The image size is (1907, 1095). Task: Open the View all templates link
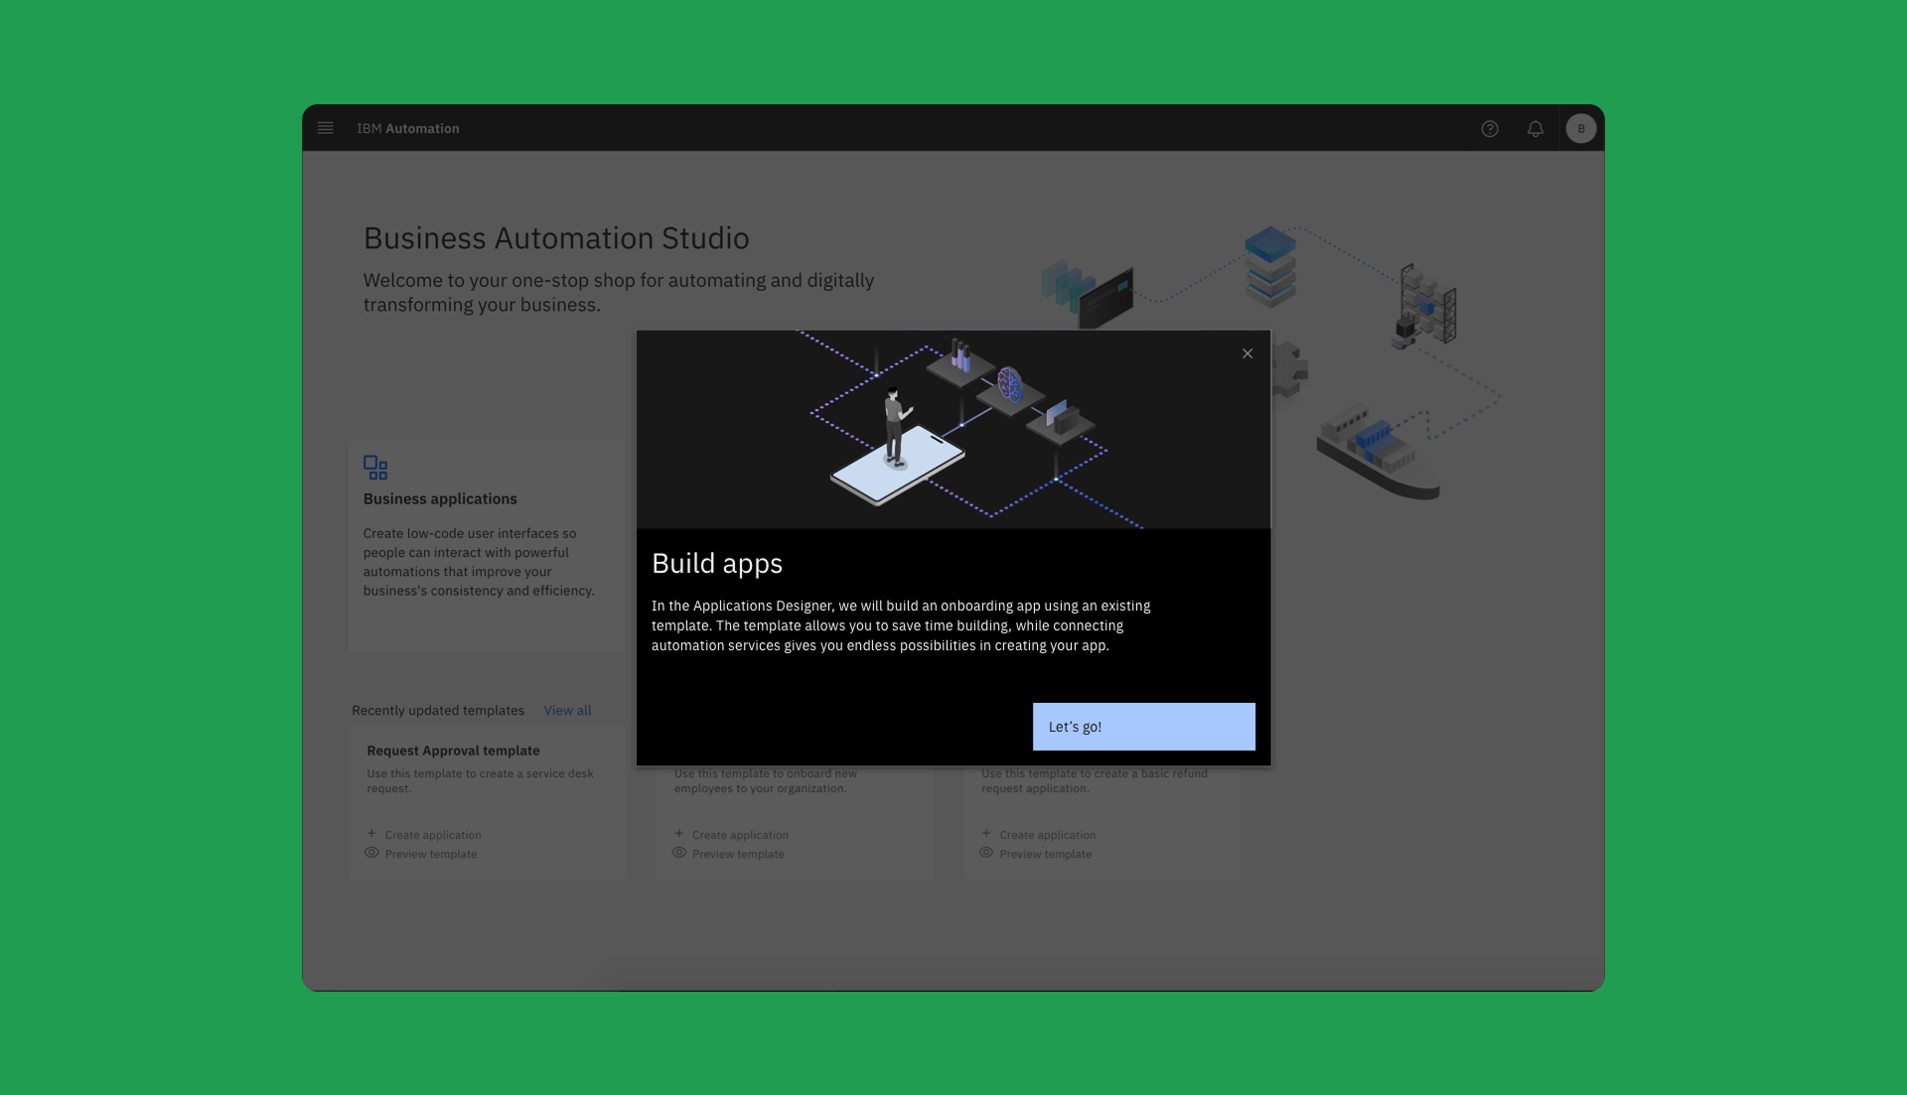pyautogui.click(x=567, y=711)
